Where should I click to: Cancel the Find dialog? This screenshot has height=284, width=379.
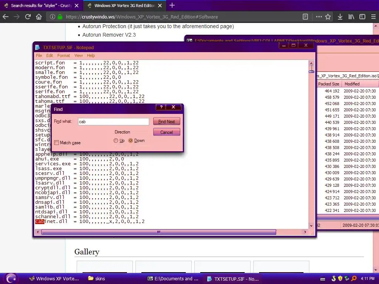point(167,132)
